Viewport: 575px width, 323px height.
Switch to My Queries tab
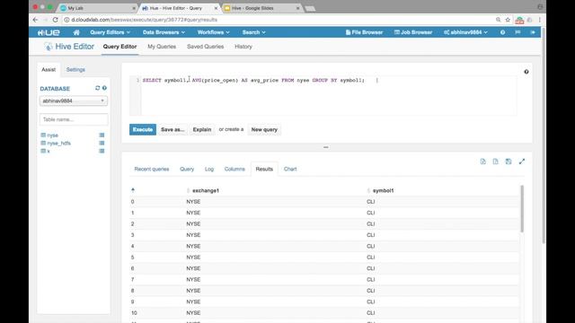(x=162, y=47)
